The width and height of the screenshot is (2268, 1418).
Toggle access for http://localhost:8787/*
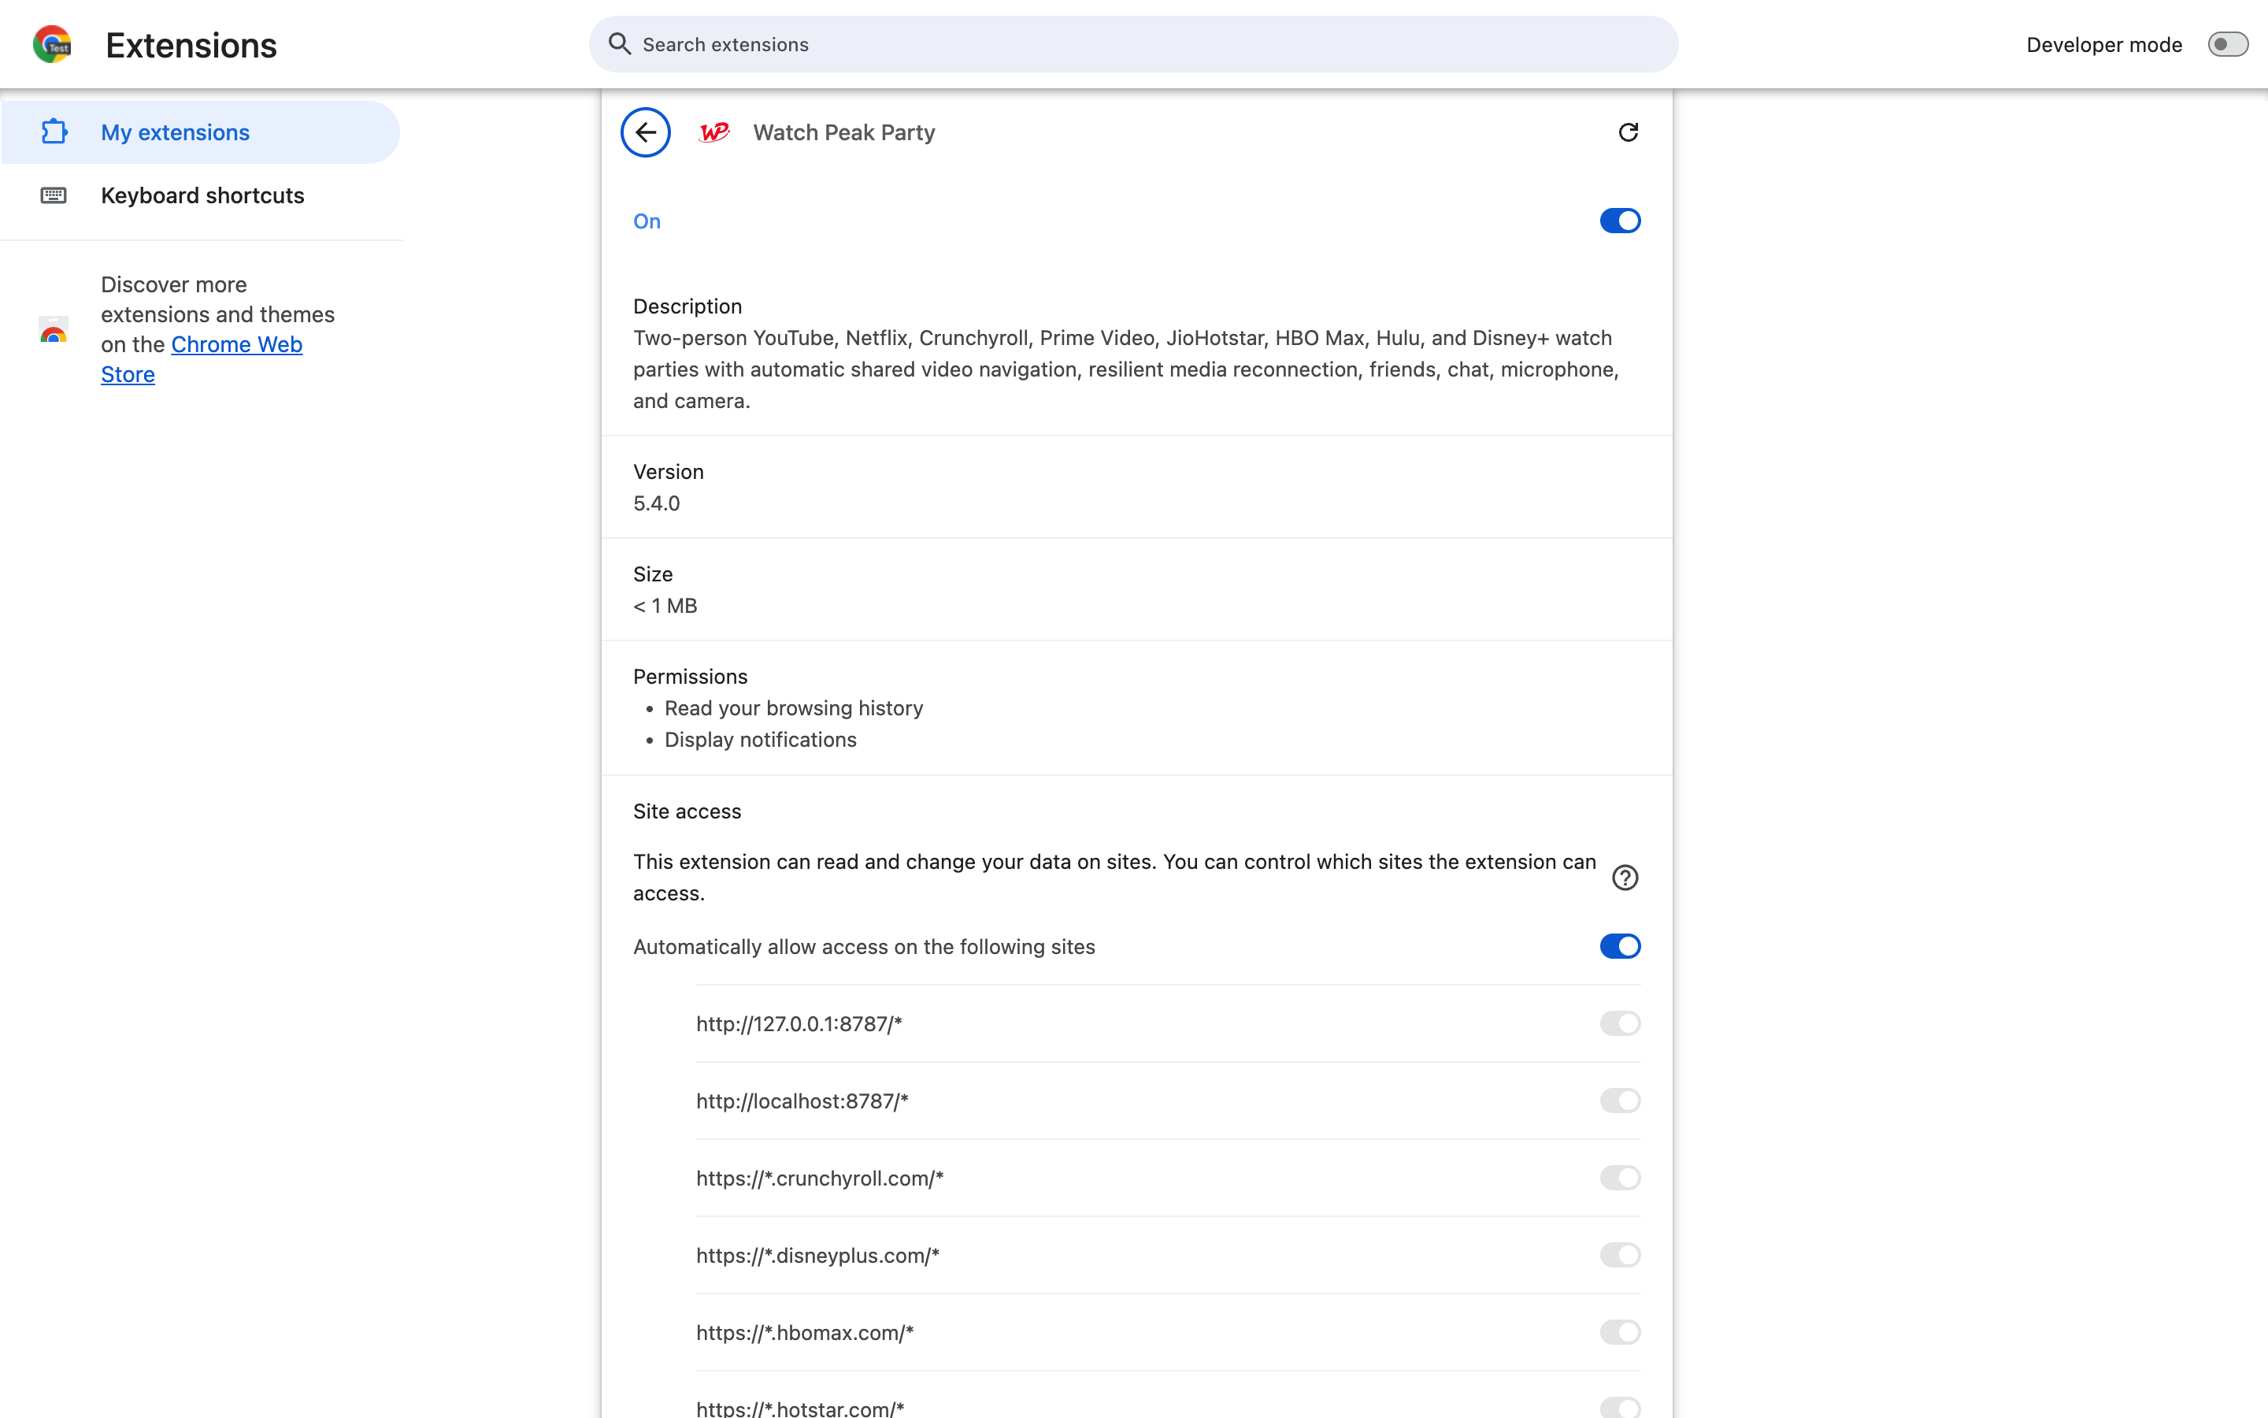click(x=1619, y=1100)
